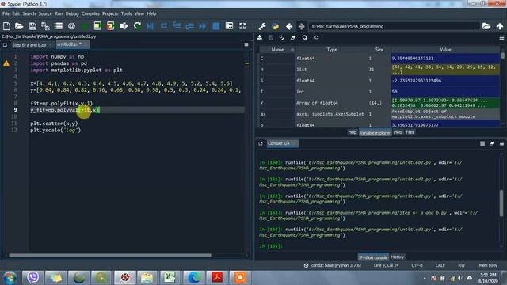Create a new file from toolbar
The image size is (507, 285).
click(6, 26)
